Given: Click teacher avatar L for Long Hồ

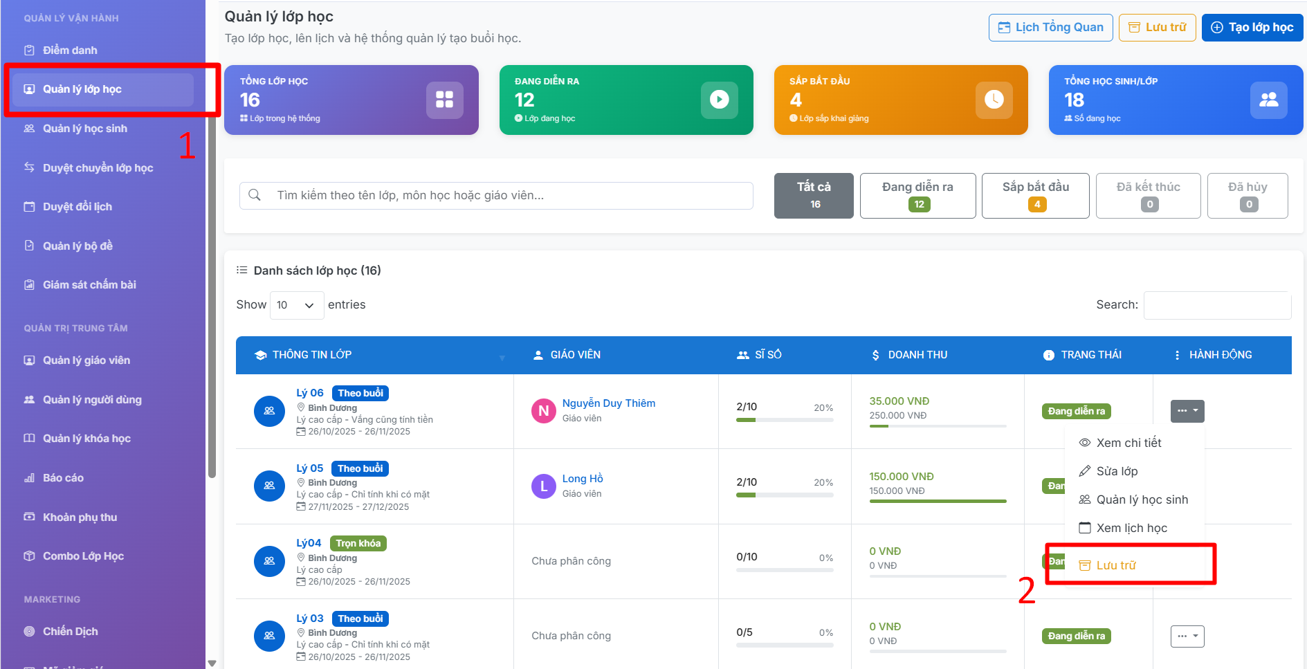Looking at the screenshot, I should pyautogui.click(x=544, y=486).
